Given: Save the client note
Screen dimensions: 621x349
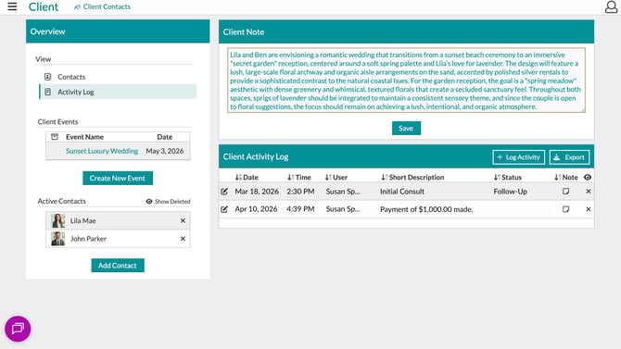Looking at the screenshot, I should (406, 128).
